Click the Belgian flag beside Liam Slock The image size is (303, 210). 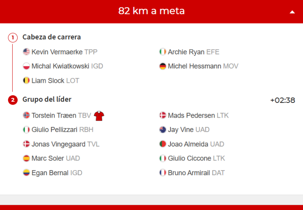[27, 81]
